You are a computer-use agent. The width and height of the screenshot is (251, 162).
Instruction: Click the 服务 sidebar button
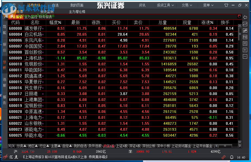(4, 100)
